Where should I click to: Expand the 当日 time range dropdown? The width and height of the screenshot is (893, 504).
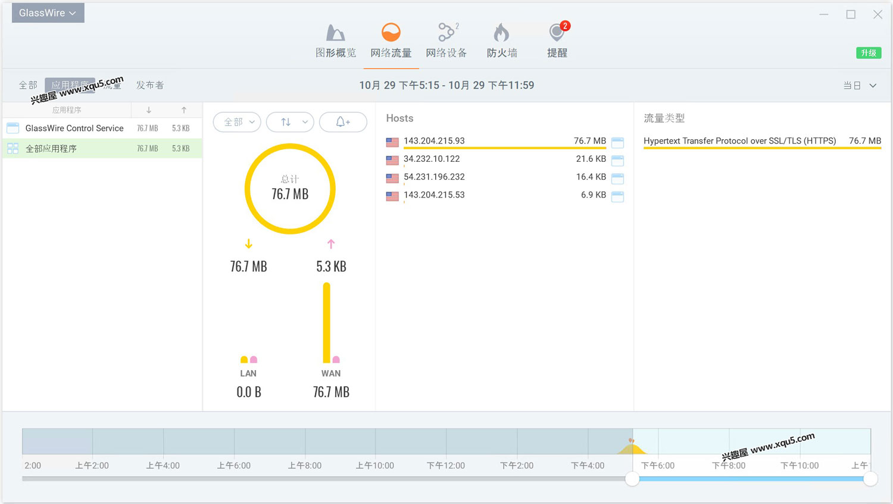(x=860, y=86)
